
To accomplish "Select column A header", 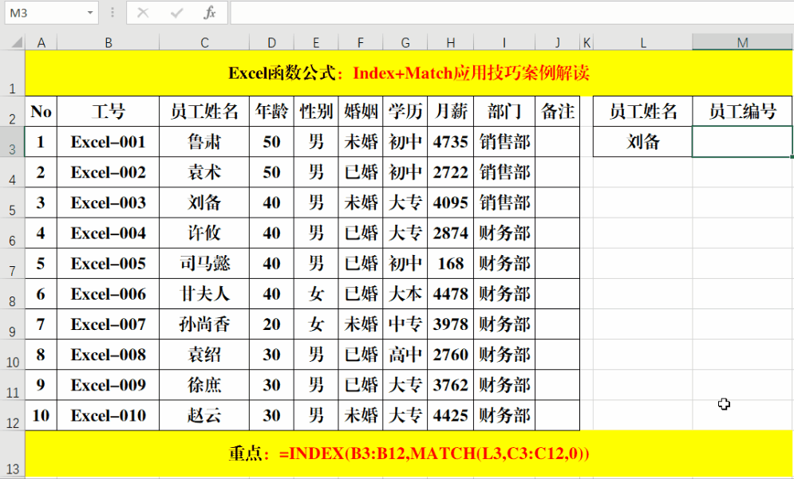I will [41, 42].
